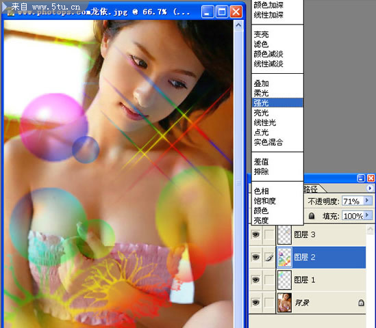
Task: Open the 填充 100% slider arrow
Action: [367, 215]
